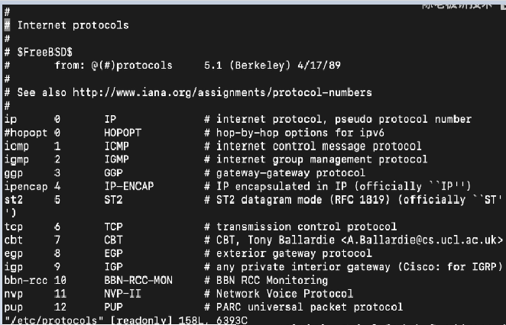Click the ST2 uppercase alias
The width and height of the screenshot is (506, 325).
tap(113, 200)
